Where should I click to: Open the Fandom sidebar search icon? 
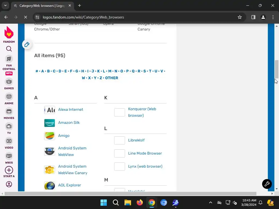pos(9,49)
